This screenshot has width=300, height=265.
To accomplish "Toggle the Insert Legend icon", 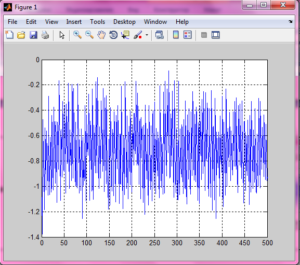I will (188, 35).
